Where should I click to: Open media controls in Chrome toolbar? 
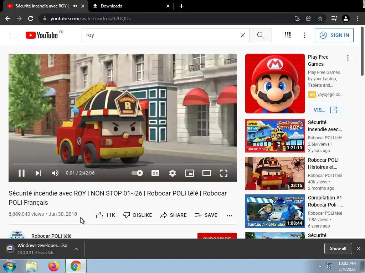(x=334, y=18)
